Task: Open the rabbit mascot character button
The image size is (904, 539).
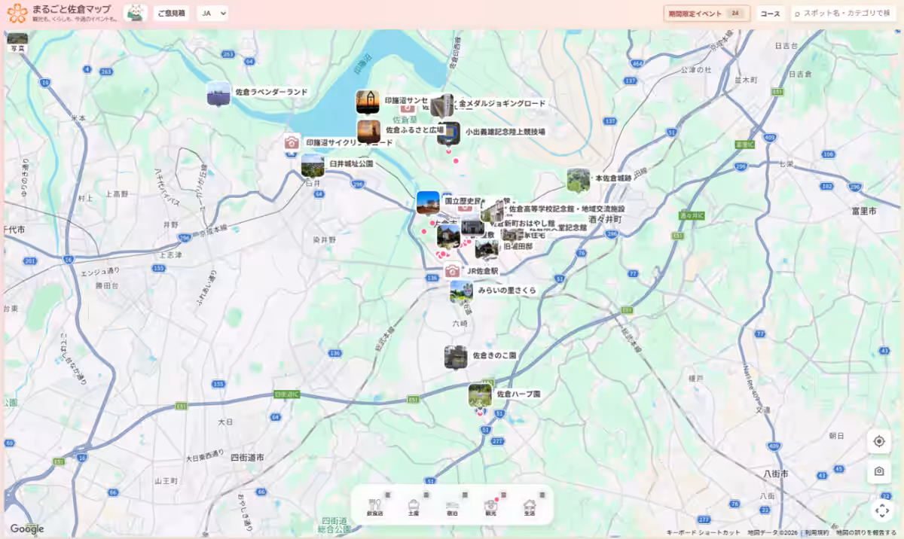Action: click(x=136, y=13)
